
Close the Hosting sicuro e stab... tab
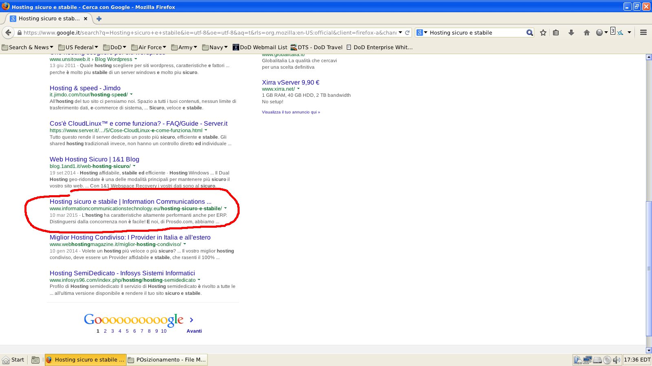click(x=86, y=18)
